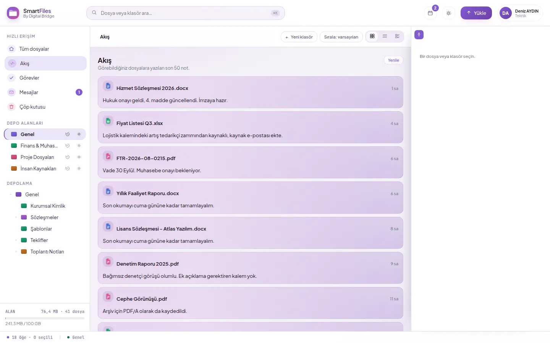Expand the Toplantı Notları folder
The height and width of the screenshot is (343, 550).
16,252
